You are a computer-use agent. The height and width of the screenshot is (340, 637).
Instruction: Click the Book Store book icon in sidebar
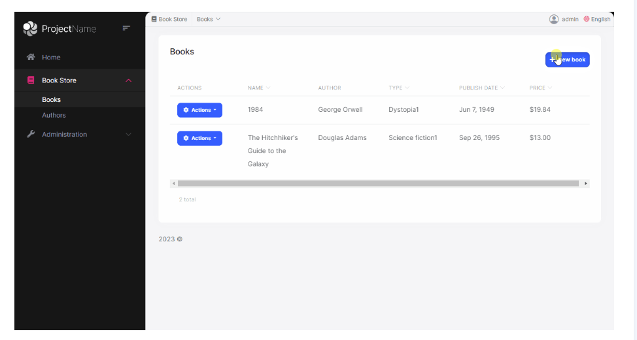(31, 80)
